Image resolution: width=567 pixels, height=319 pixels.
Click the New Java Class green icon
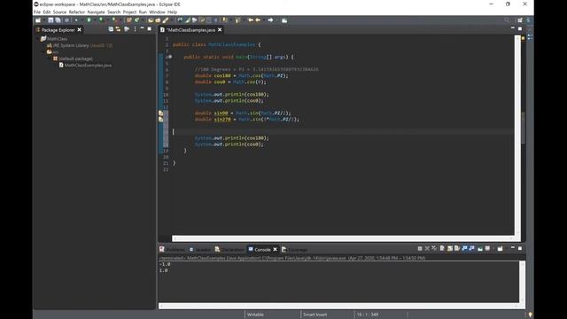(x=136, y=20)
